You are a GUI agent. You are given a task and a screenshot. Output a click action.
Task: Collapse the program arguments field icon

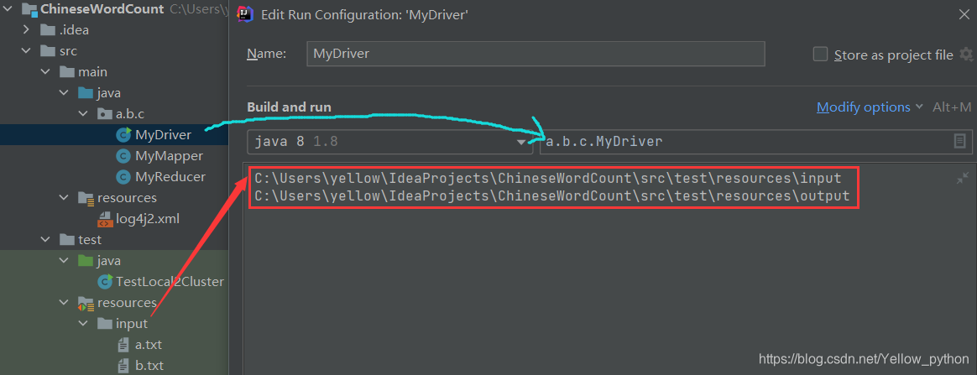pos(963,178)
